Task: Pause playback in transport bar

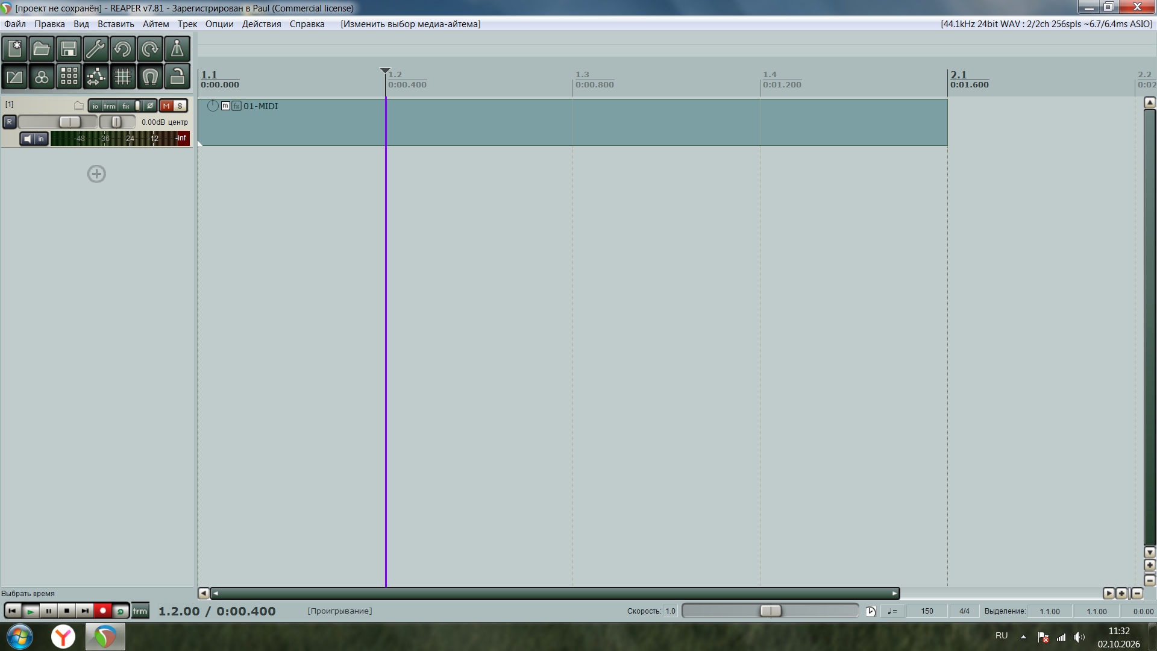Action: pos(48,611)
